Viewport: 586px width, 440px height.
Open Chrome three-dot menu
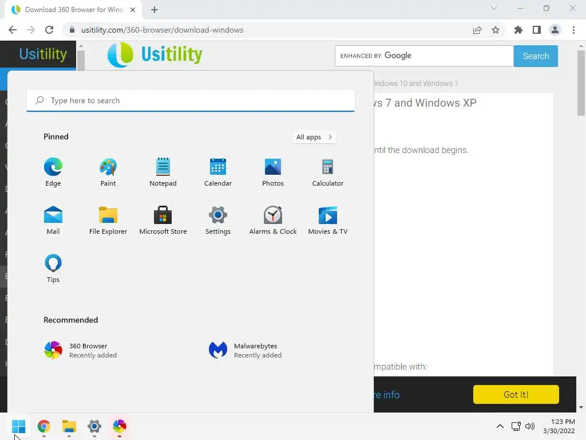pyautogui.click(x=573, y=30)
